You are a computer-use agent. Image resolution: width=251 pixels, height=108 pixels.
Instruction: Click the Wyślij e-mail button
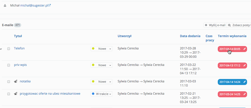[x=215, y=25]
